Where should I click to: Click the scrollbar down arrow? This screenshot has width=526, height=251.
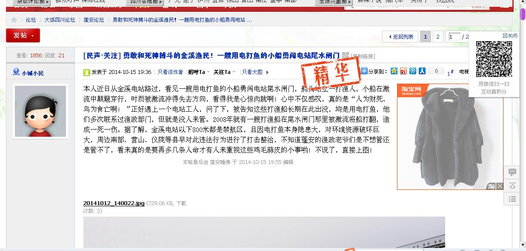point(523,245)
